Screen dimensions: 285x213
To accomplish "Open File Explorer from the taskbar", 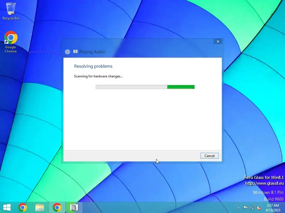I will click(40, 207).
